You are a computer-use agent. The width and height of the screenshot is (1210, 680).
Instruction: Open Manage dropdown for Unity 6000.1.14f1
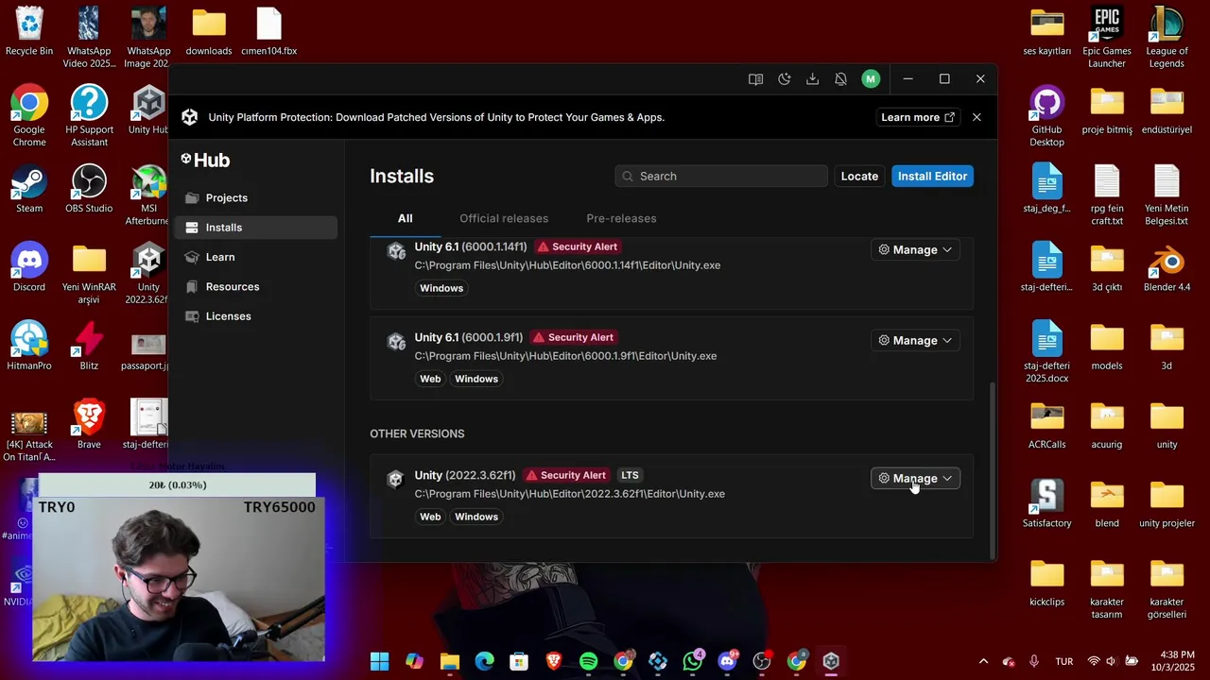915,249
